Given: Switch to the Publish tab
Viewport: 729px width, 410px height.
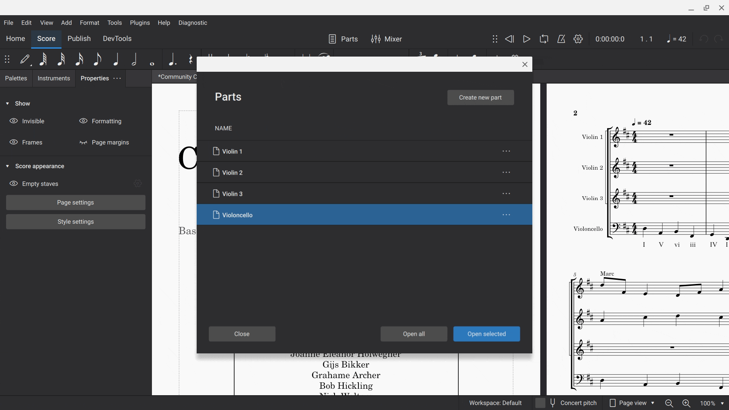Looking at the screenshot, I should point(79,38).
